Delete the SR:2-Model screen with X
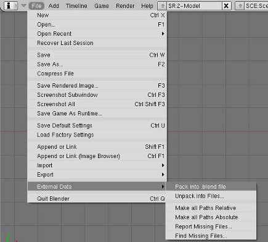268x242 pixels. coord(226,6)
